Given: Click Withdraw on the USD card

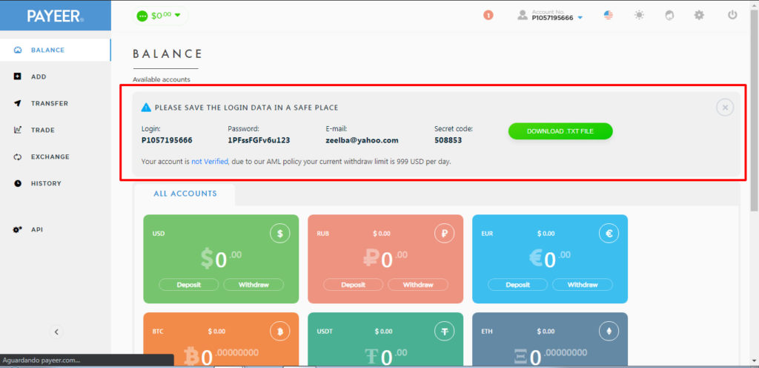Looking at the screenshot, I should coord(253,285).
